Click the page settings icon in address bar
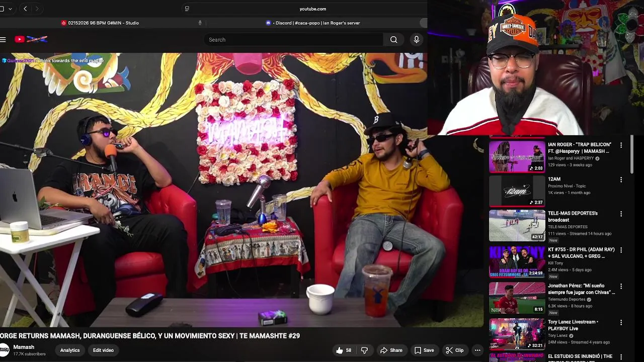This screenshot has width=644, height=362. click(187, 9)
